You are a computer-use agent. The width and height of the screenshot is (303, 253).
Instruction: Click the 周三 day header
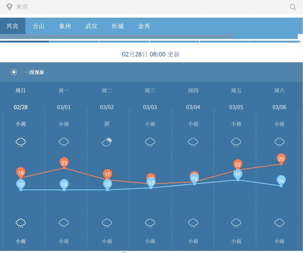click(150, 90)
